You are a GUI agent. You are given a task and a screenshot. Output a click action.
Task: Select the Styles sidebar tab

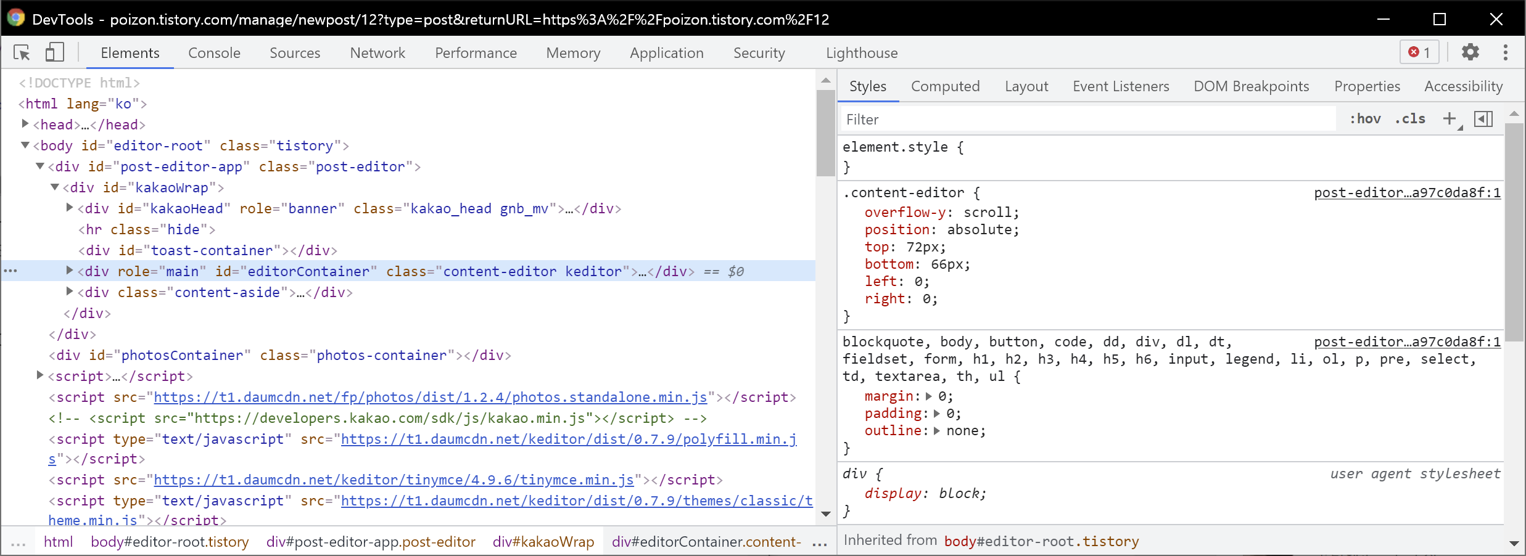pyautogui.click(x=868, y=86)
